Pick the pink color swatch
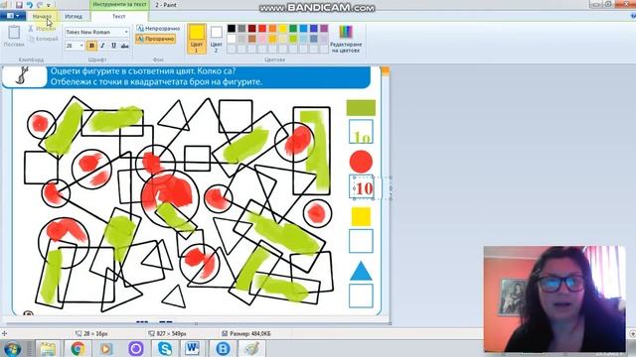Viewport: 636px width, 357px height. pyautogui.click(x=262, y=39)
